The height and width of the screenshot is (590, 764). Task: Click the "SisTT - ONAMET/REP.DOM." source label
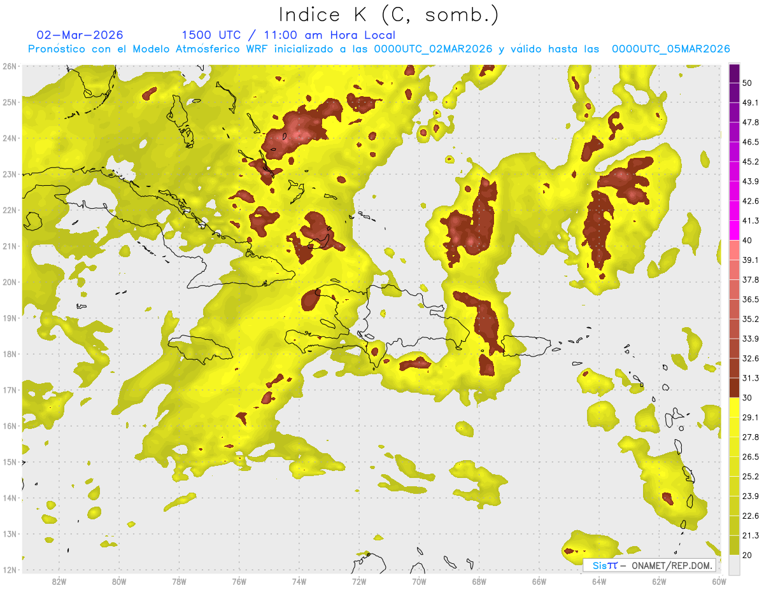click(x=650, y=565)
